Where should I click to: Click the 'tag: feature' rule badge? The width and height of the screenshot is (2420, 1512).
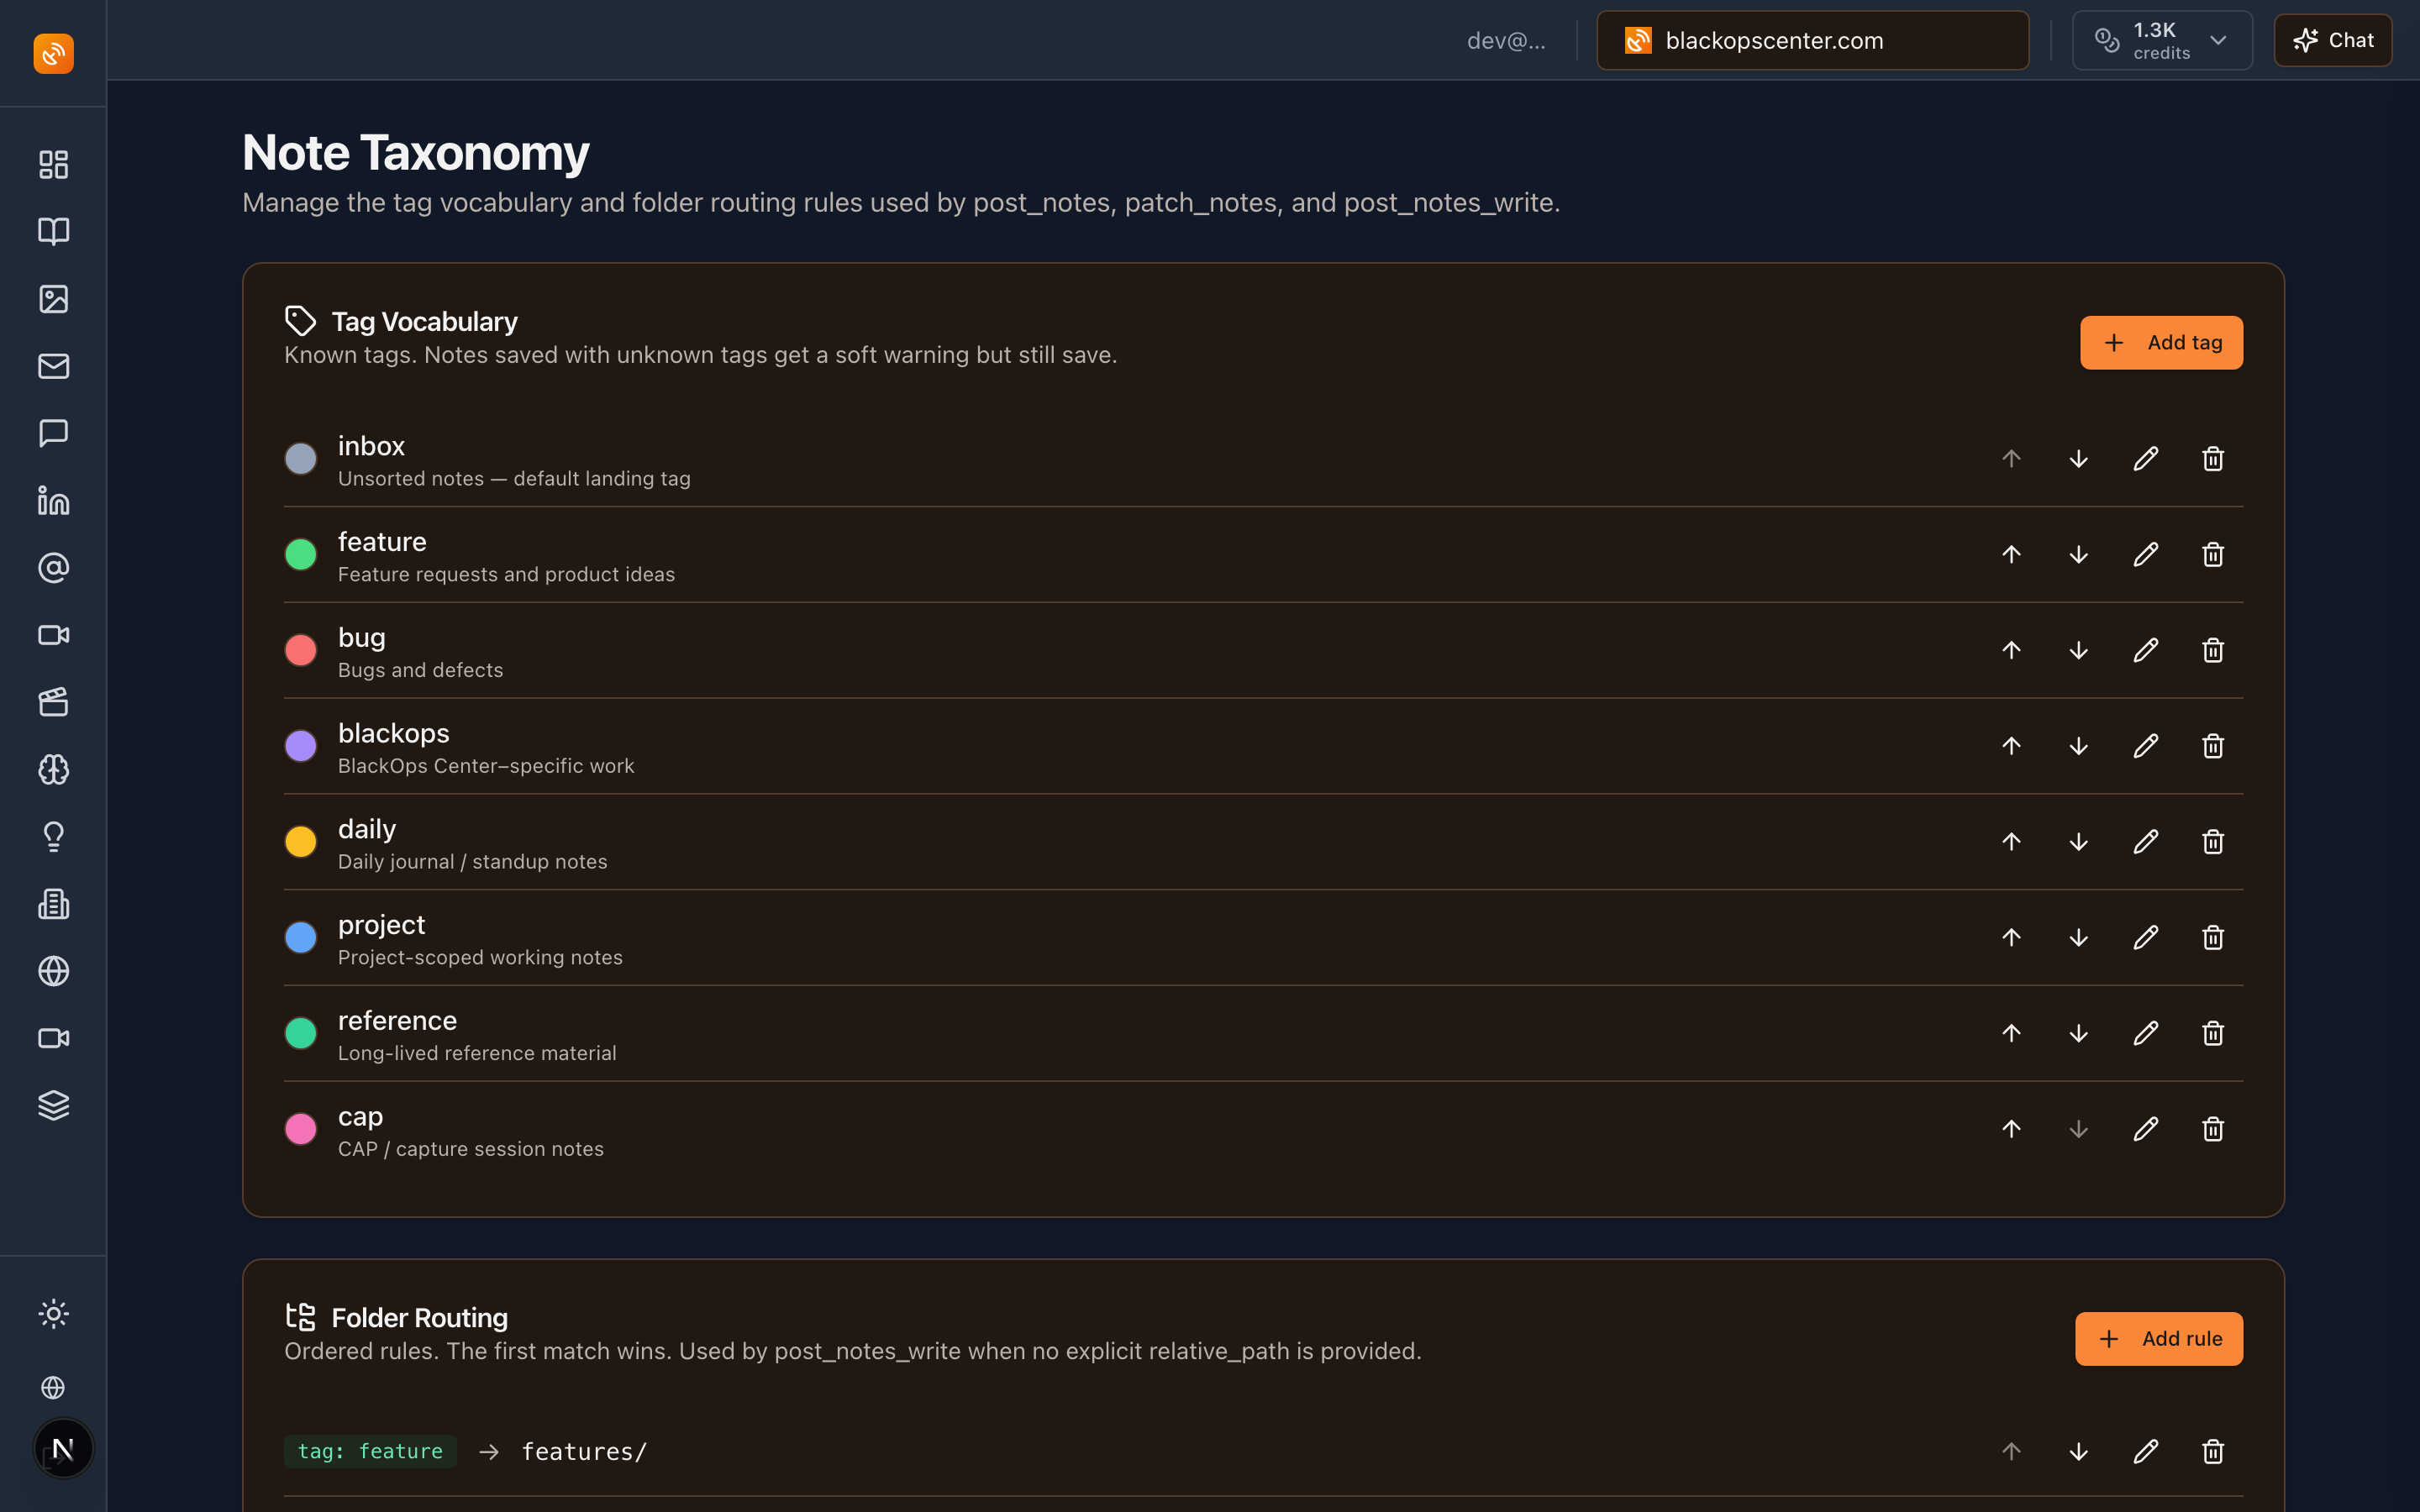pyautogui.click(x=370, y=1451)
